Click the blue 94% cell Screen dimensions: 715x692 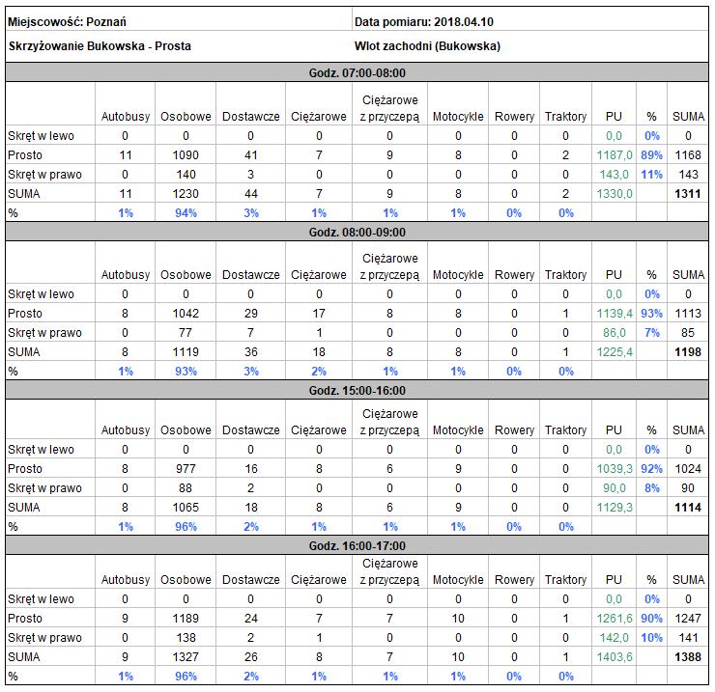pyautogui.click(x=186, y=212)
